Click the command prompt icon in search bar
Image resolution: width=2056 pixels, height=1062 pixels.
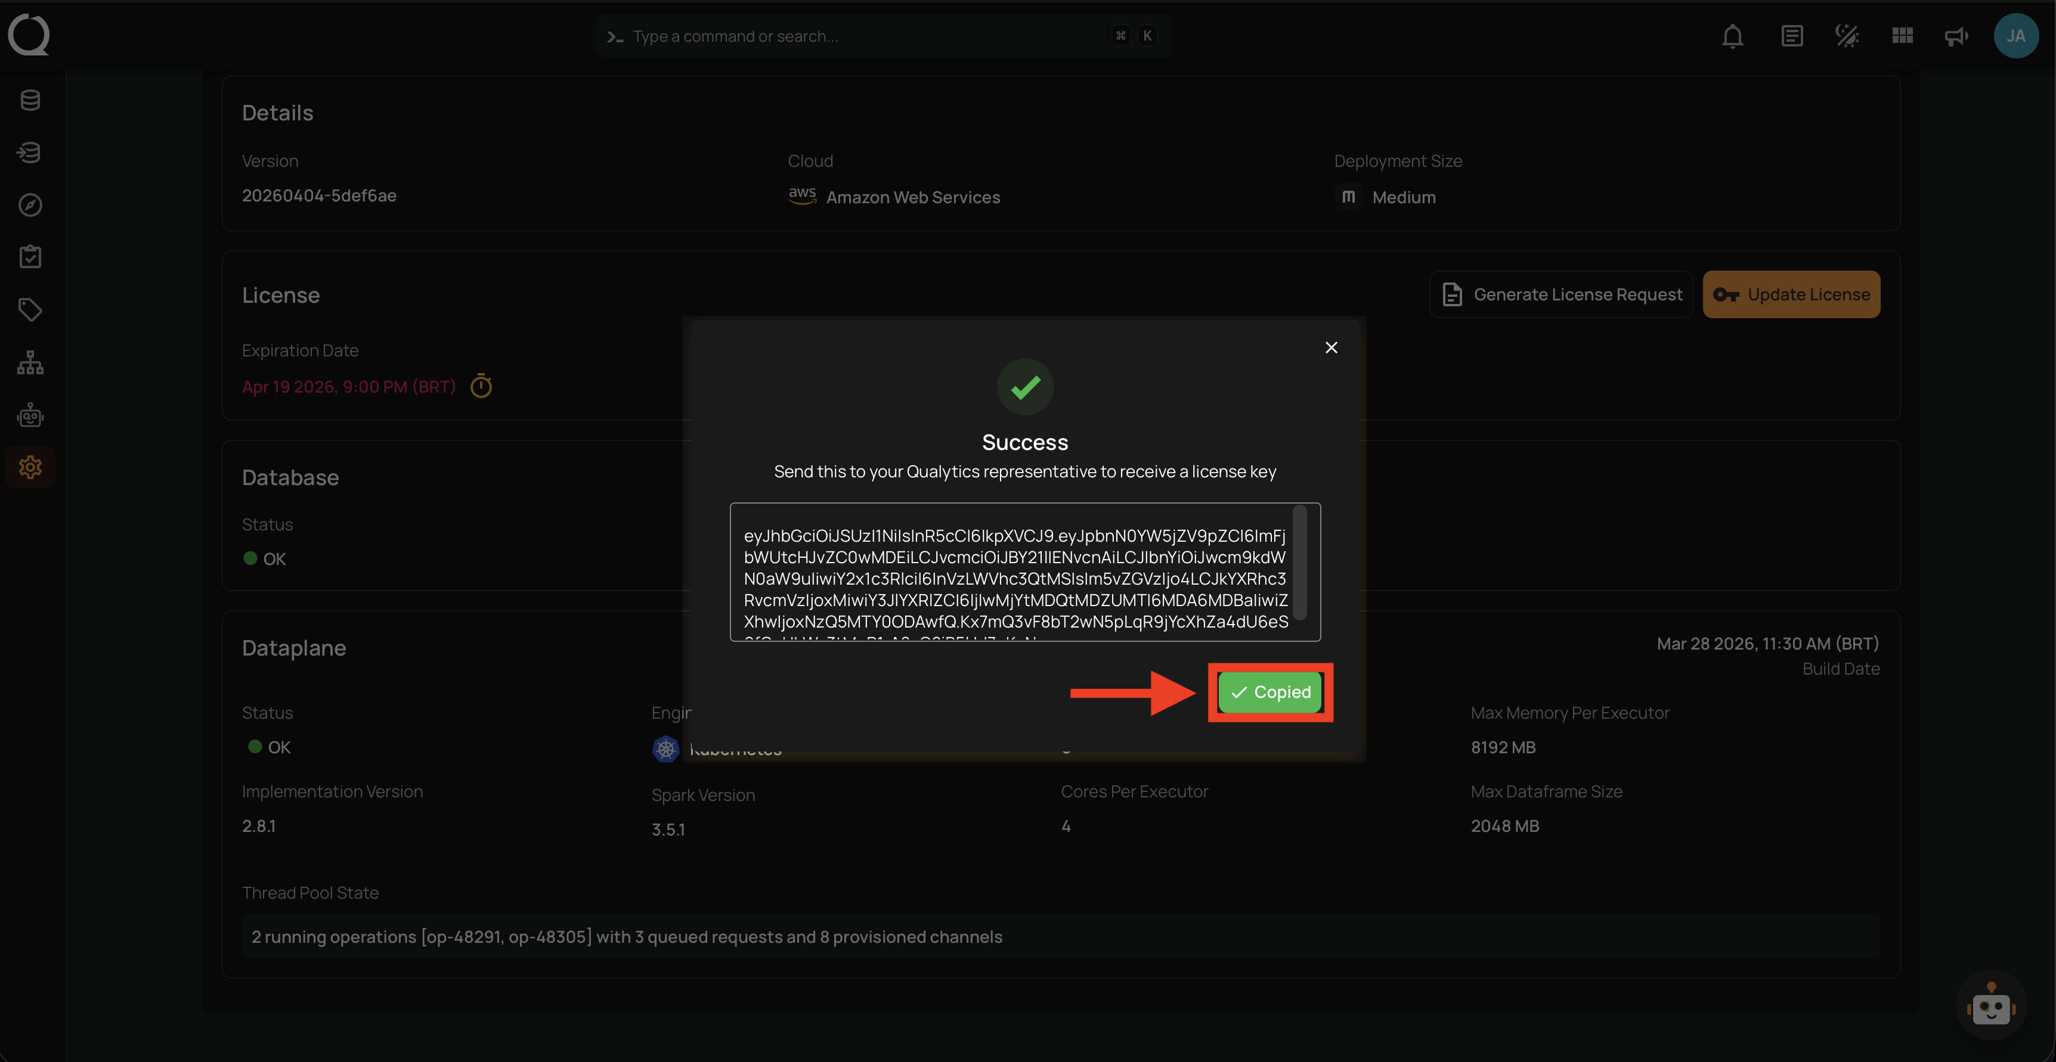tap(615, 37)
